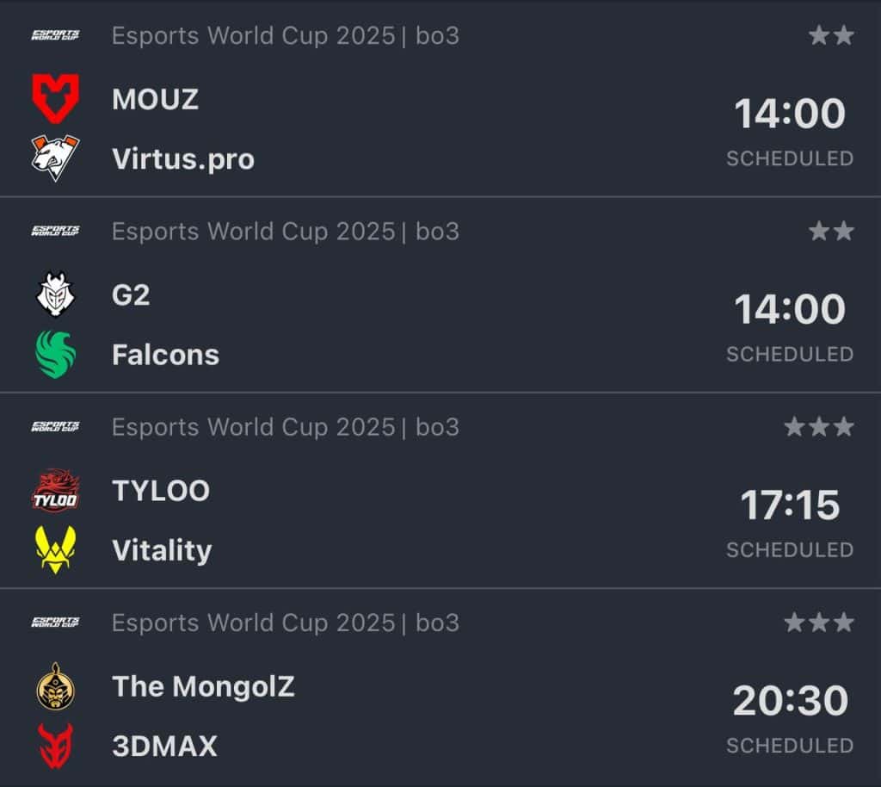
Task: Tap the star rating on MOUZ match
Action: point(831,35)
